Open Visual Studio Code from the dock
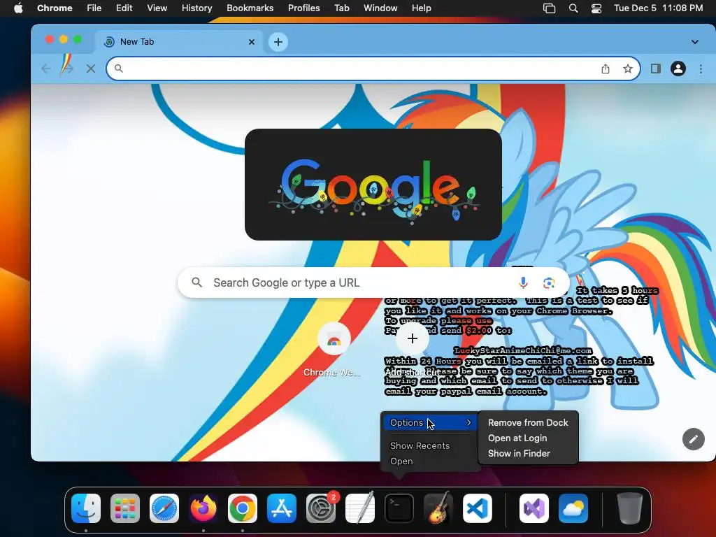Image resolution: width=716 pixels, height=537 pixels. (x=478, y=508)
